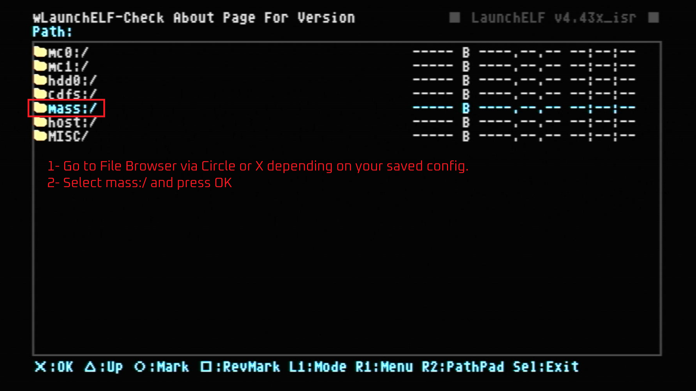Click the date field of mc0:/ row

[520, 53]
